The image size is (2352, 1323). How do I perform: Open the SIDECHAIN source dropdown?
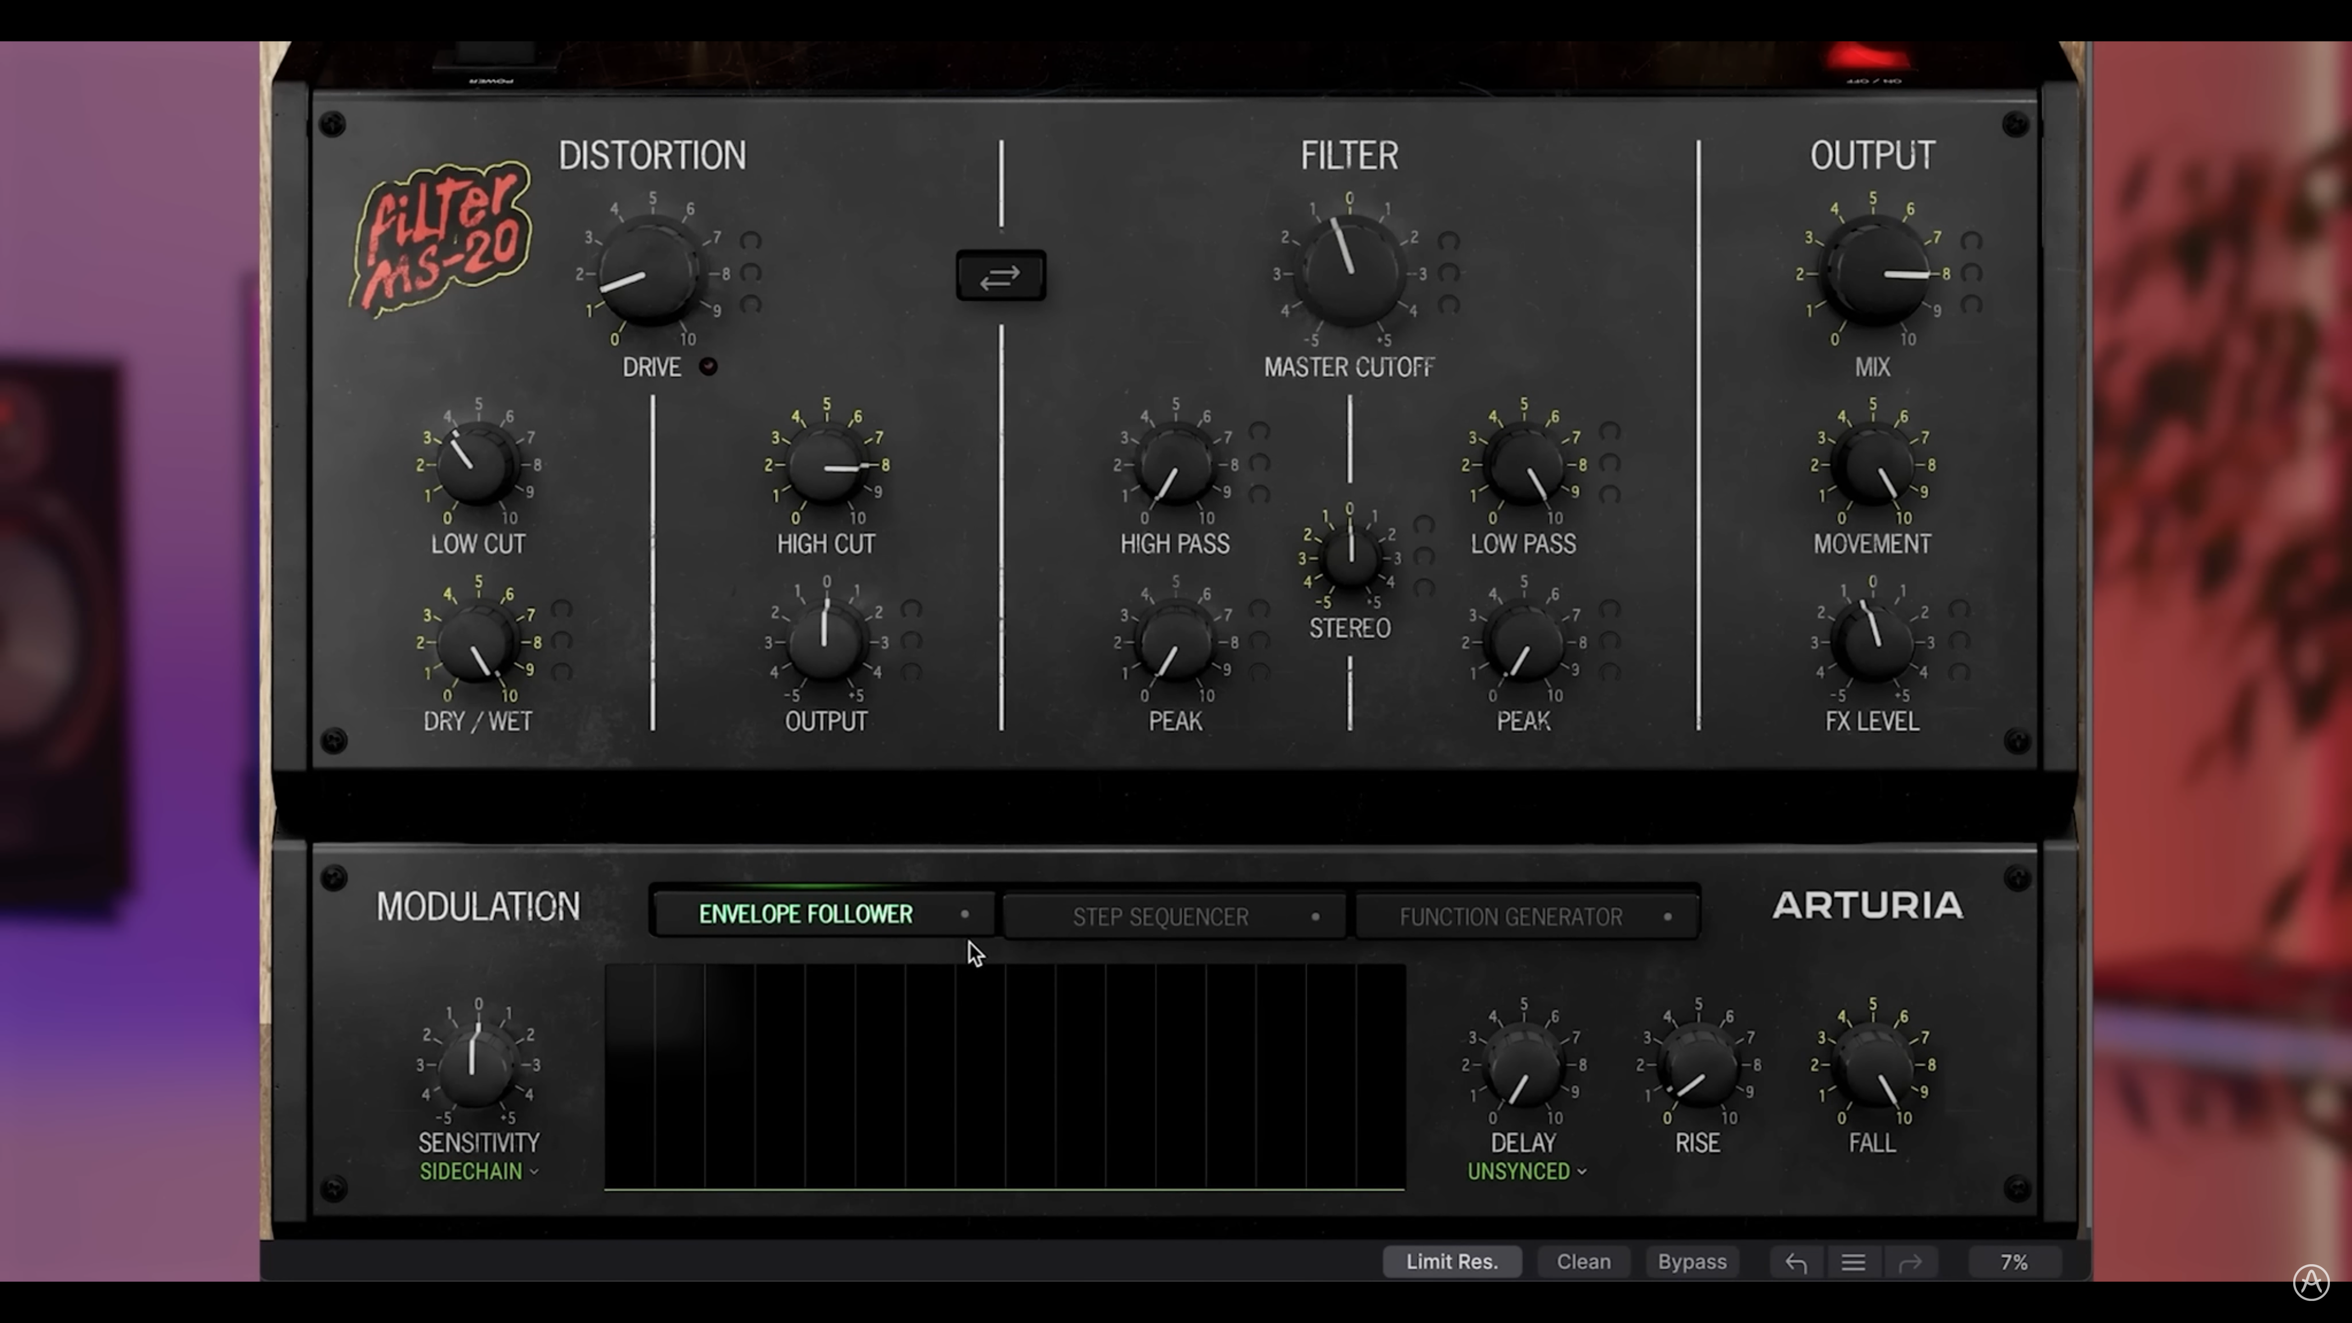478,1171
